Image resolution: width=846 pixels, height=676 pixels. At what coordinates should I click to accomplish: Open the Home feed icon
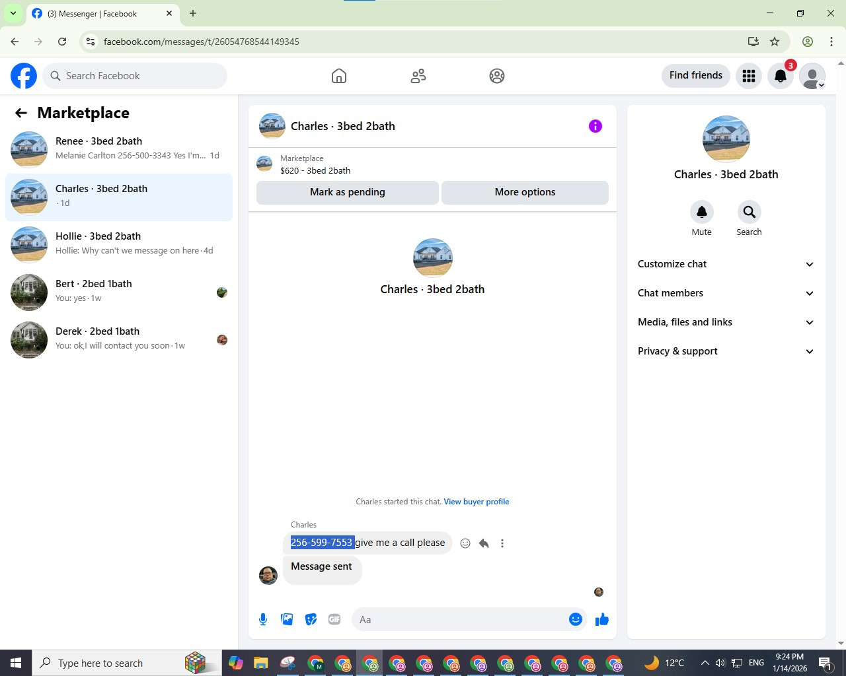[339, 76]
